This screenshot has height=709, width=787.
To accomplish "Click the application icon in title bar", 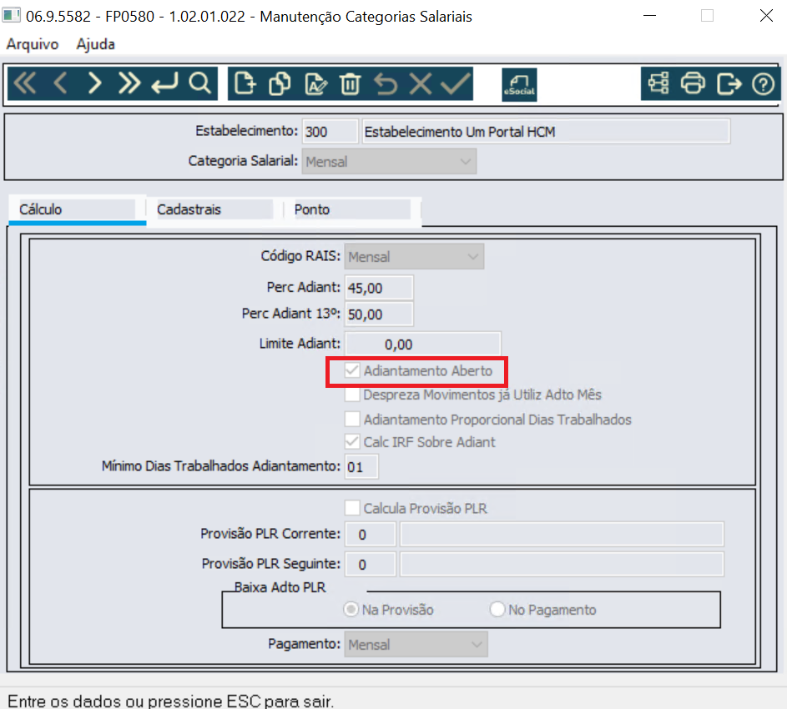I will click(x=11, y=16).
